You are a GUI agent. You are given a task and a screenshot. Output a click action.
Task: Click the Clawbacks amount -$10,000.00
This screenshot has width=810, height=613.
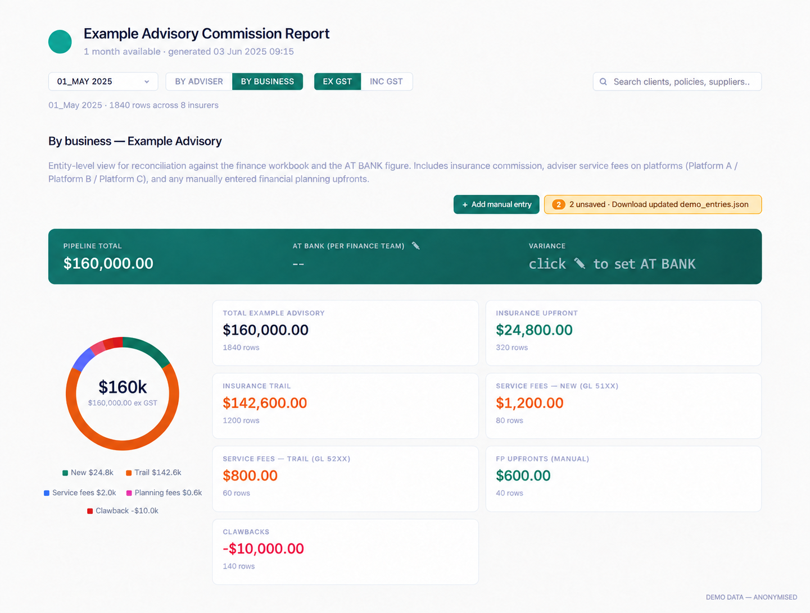pos(263,549)
